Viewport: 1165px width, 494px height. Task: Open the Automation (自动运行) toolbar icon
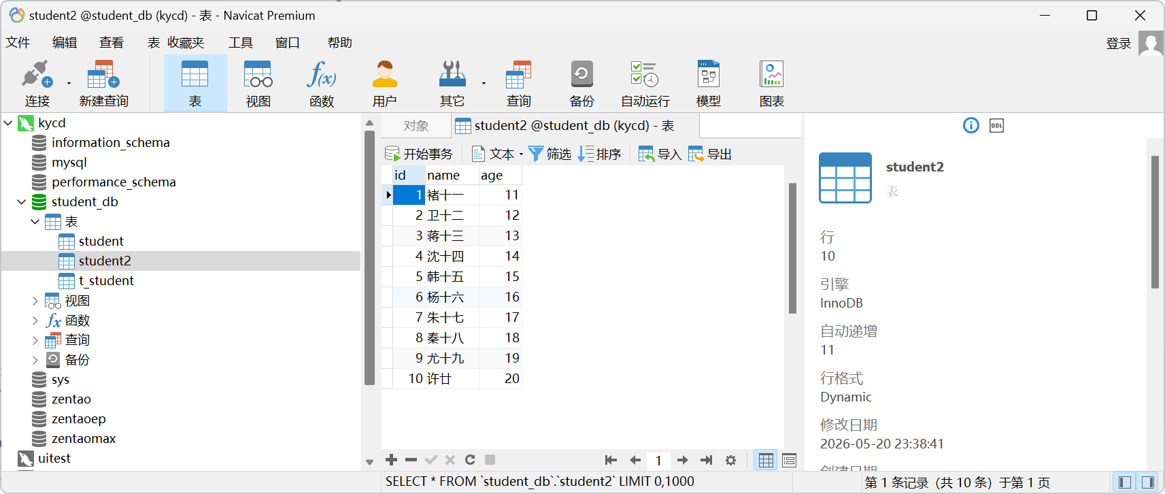coord(645,83)
